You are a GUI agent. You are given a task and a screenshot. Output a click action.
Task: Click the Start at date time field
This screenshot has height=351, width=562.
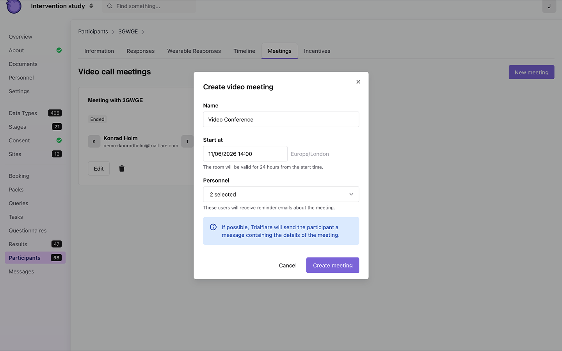(245, 154)
